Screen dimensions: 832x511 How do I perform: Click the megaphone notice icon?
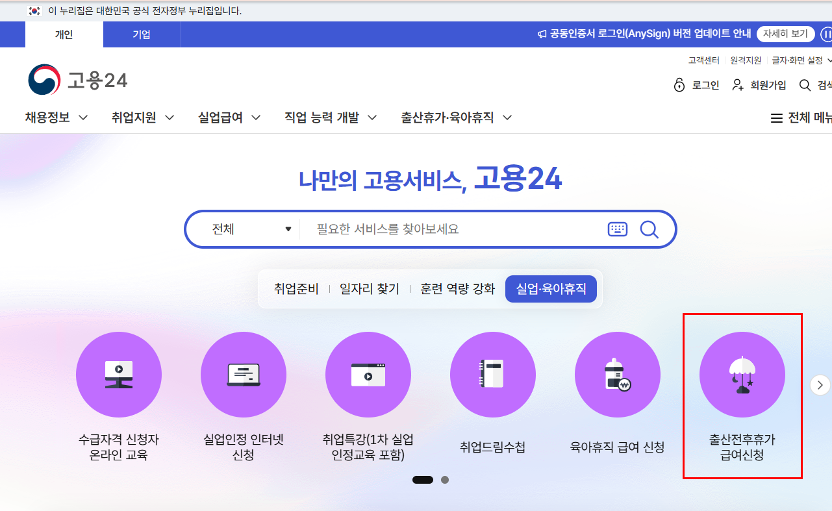click(542, 34)
